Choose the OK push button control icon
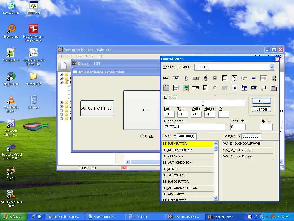Screen dimensions: 294x221 click(196, 78)
